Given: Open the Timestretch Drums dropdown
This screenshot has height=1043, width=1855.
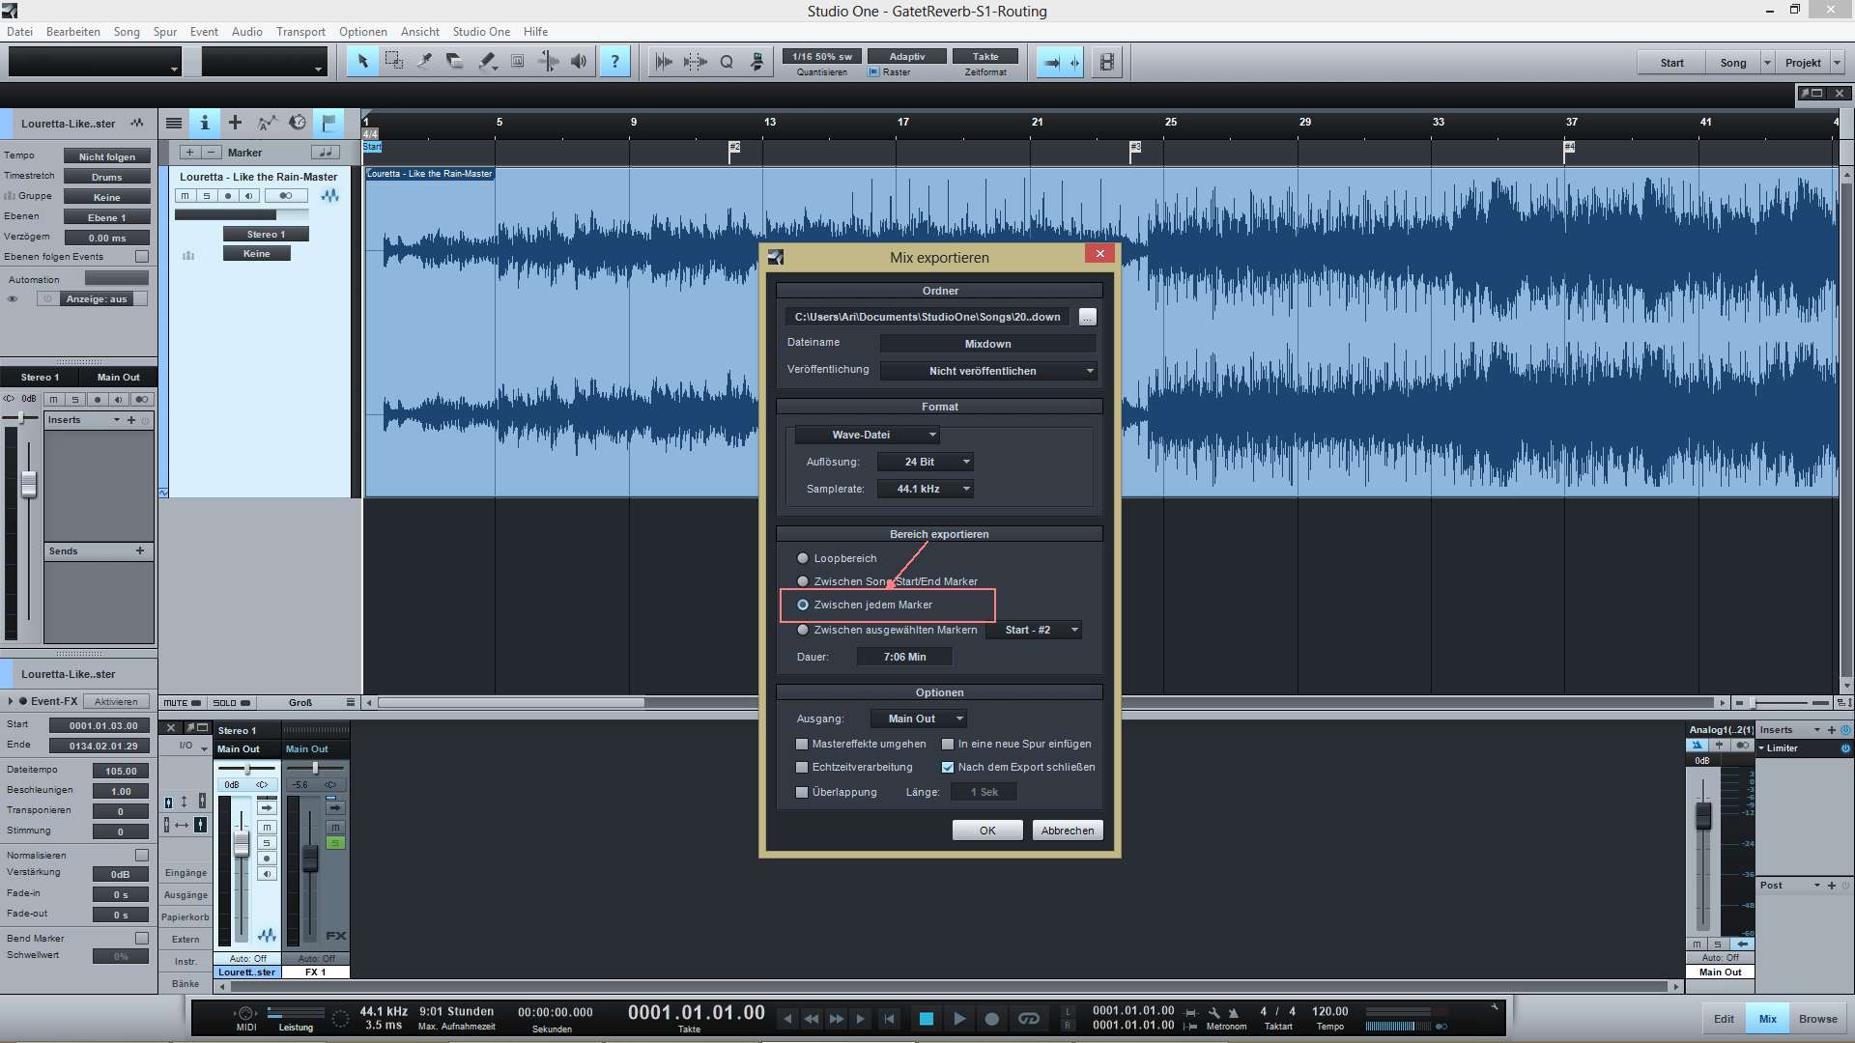Looking at the screenshot, I should tap(107, 177).
